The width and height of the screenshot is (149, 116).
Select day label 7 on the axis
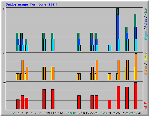pyautogui.click(x=36, y=113)
